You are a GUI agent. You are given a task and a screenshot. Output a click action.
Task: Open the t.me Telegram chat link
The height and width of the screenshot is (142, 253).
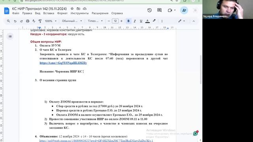63,63
